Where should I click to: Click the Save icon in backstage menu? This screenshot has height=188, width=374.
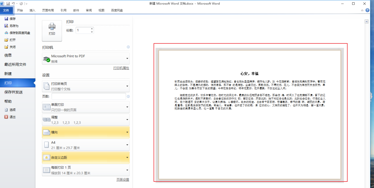tap(6, 19)
